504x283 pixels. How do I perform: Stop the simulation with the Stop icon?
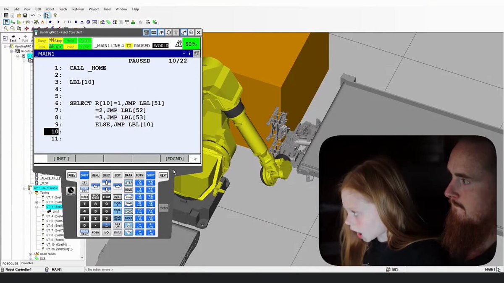point(76,22)
